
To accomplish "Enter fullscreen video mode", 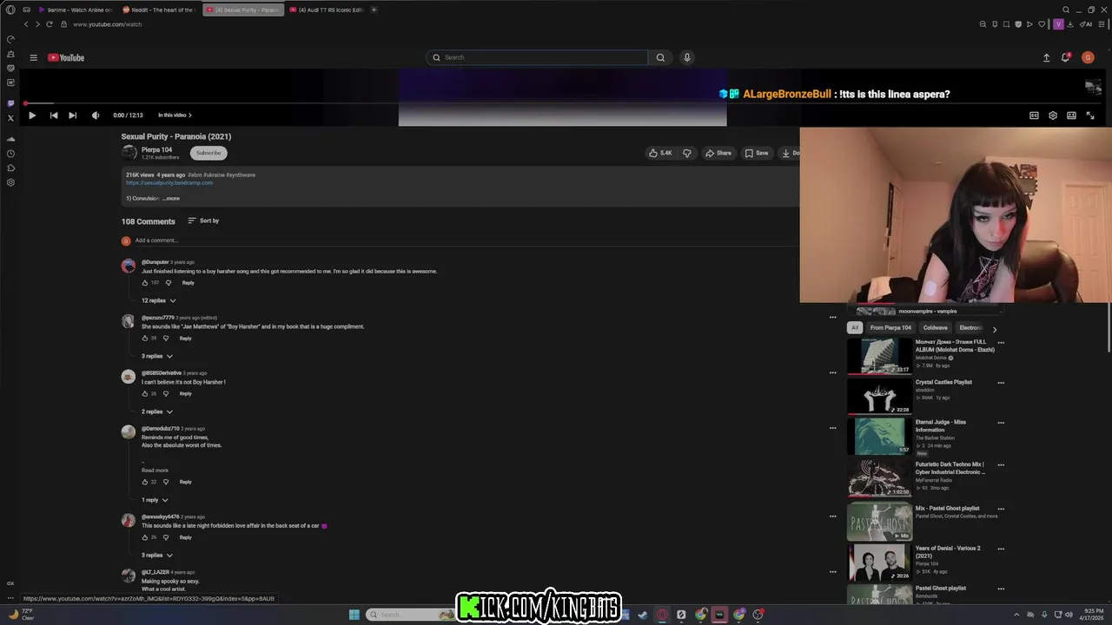I will (1090, 115).
